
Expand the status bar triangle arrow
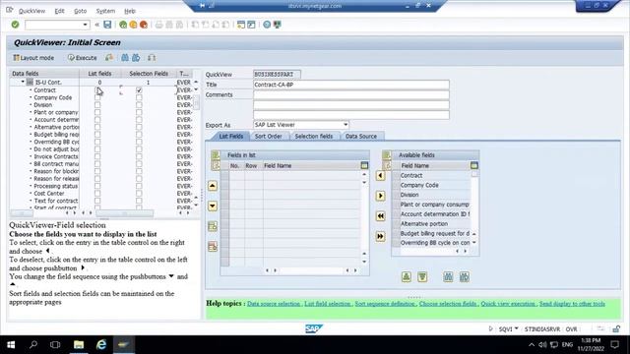pyautogui.click(x=490, y=328)
